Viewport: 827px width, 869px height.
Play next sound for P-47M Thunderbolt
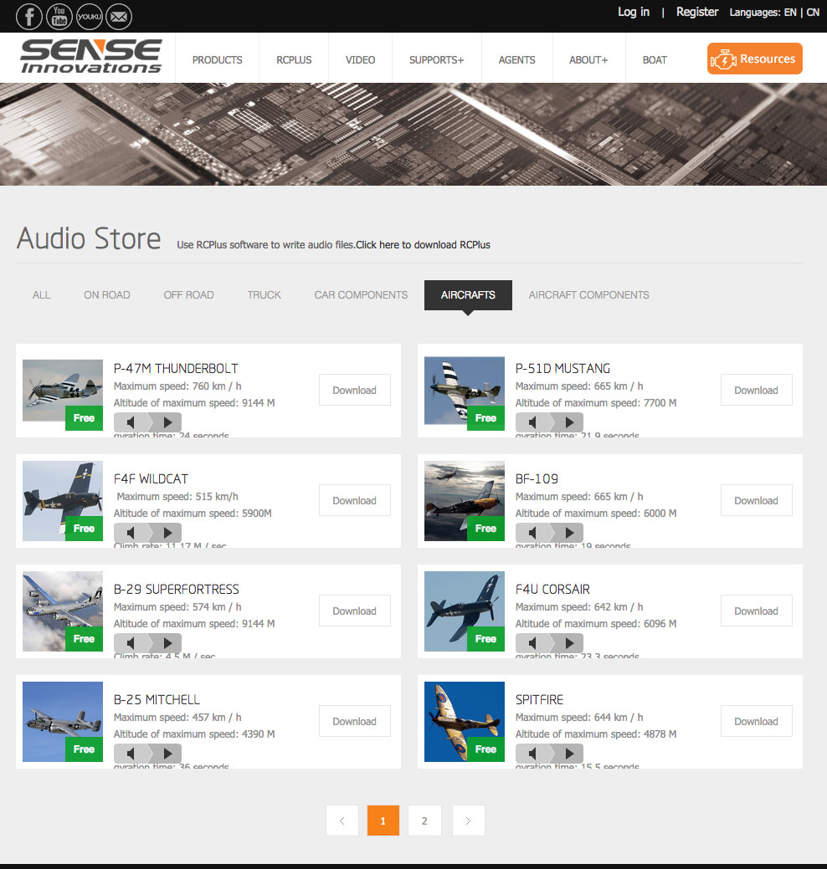click(167, 422)
